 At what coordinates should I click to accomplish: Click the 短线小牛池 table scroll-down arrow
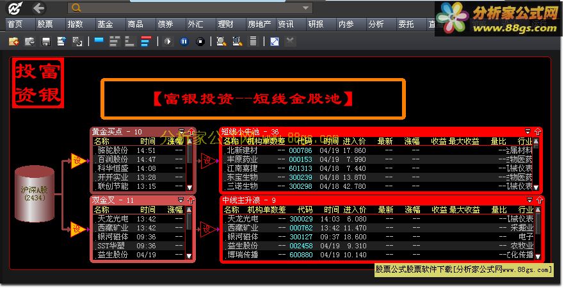pos(536,188)
